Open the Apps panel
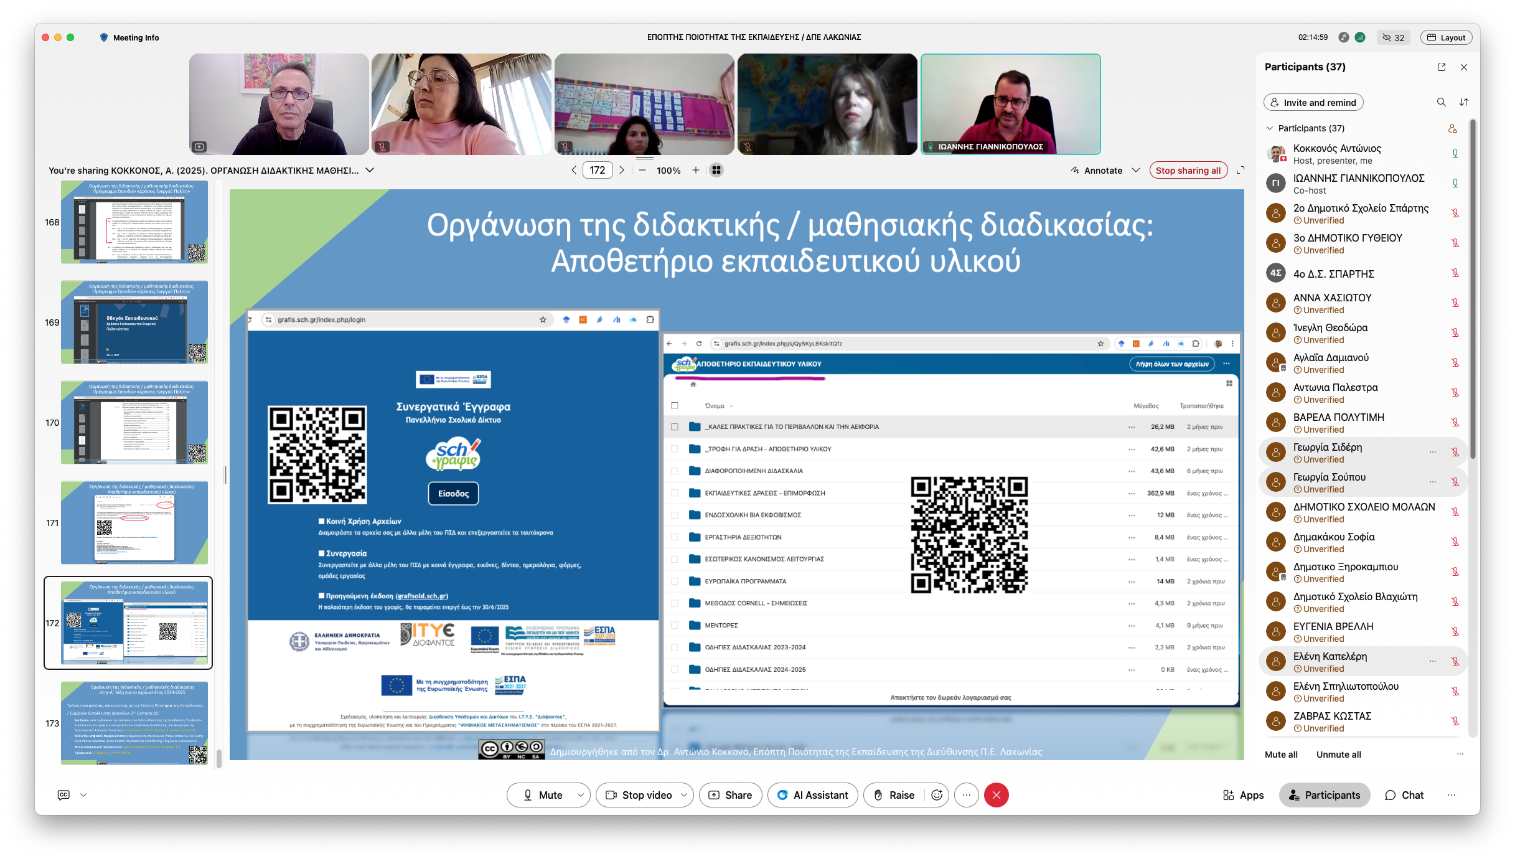Viewport: 1515px width, 861px height. coord(1243,795)
